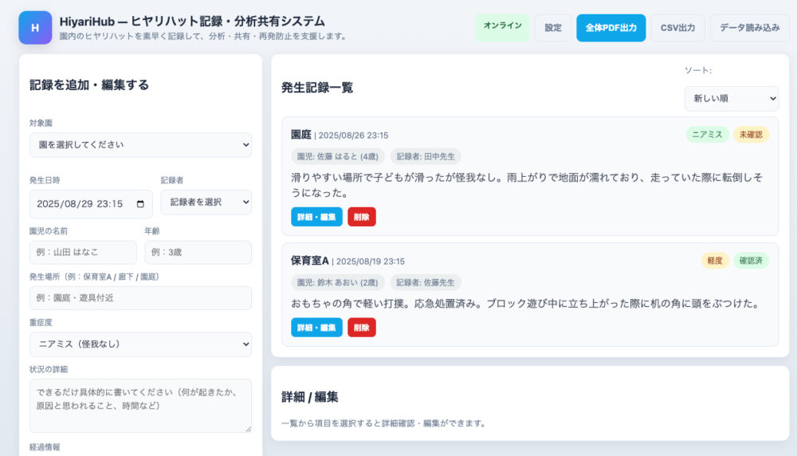The width and height of the screenshot is (797, 456).
Task: Delete the 園庭 record
Action: [361, 217]
